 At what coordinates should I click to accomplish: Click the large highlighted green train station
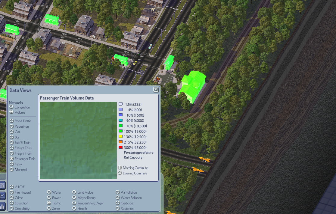(x=192, y=86)
